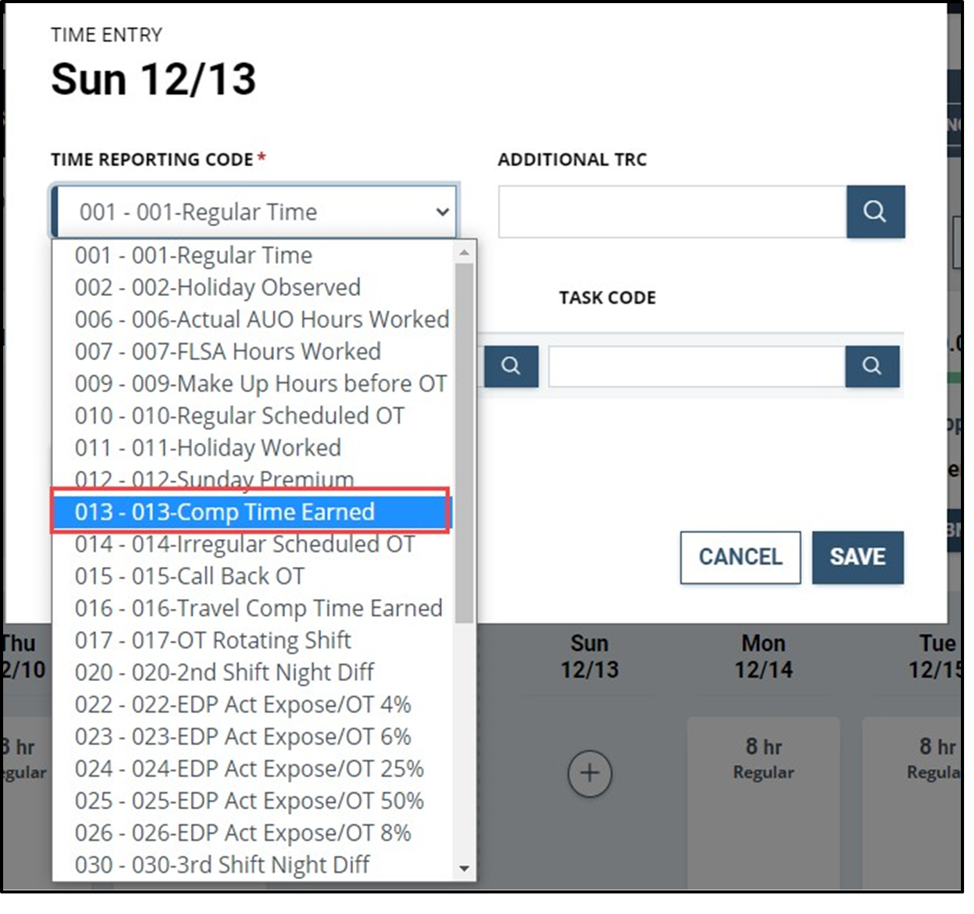Click the SAVE button
Screen dimensions: 974x914
click(x=857, y=557)
